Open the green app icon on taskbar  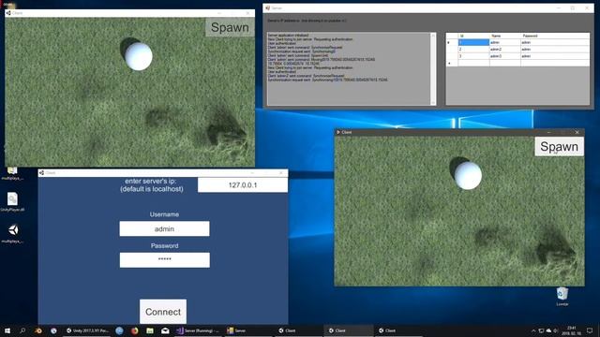tap(150, 330)
